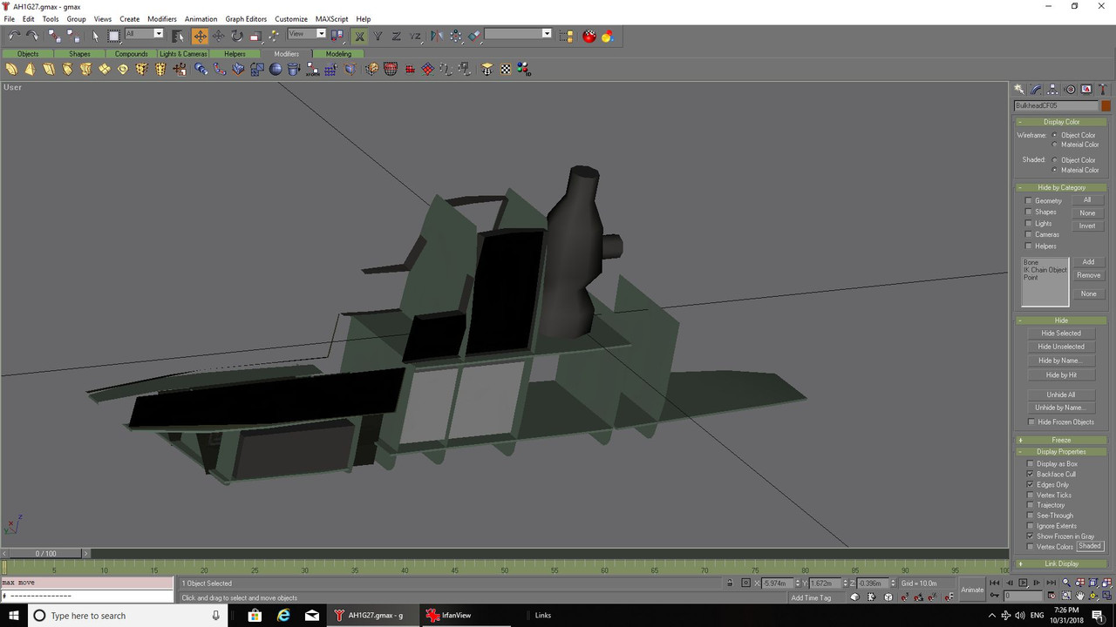1116x627 pixels.
Task: Switch to the Shapes tab
Action: tap(79, 54)
